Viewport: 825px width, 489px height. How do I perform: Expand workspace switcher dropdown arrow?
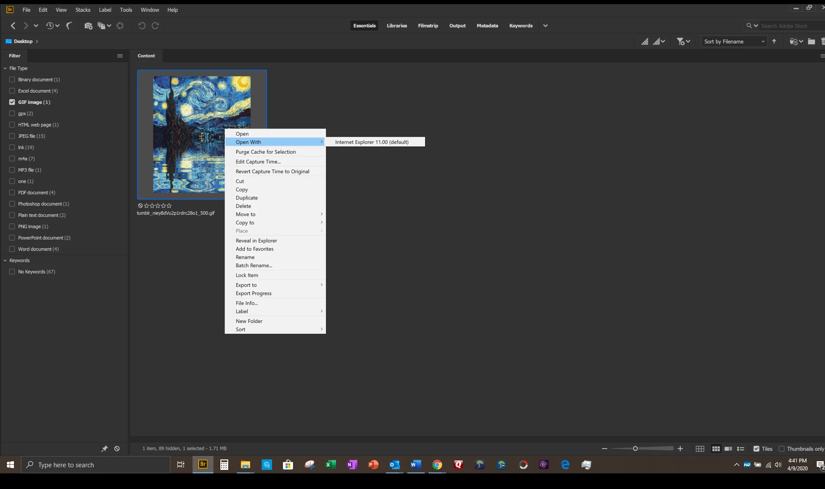(545, 26)
